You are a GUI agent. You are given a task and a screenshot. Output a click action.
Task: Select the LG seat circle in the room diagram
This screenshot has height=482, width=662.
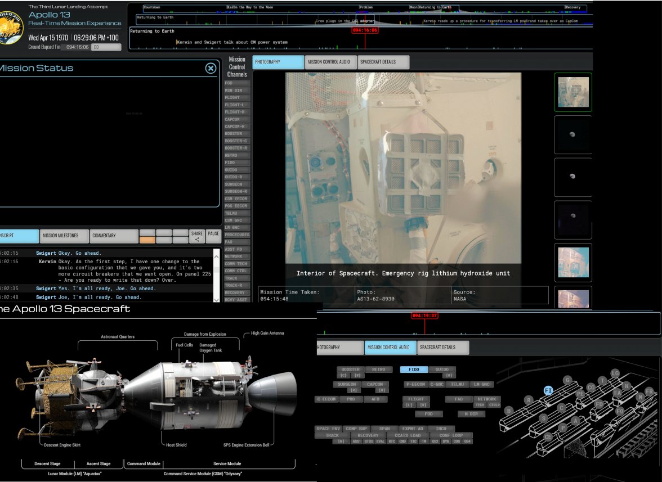pos(615,373)
